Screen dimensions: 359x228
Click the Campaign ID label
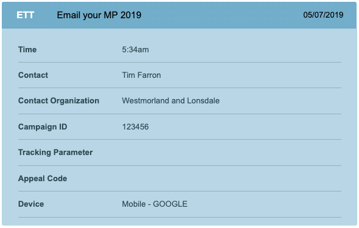click(x=43, y=126)
